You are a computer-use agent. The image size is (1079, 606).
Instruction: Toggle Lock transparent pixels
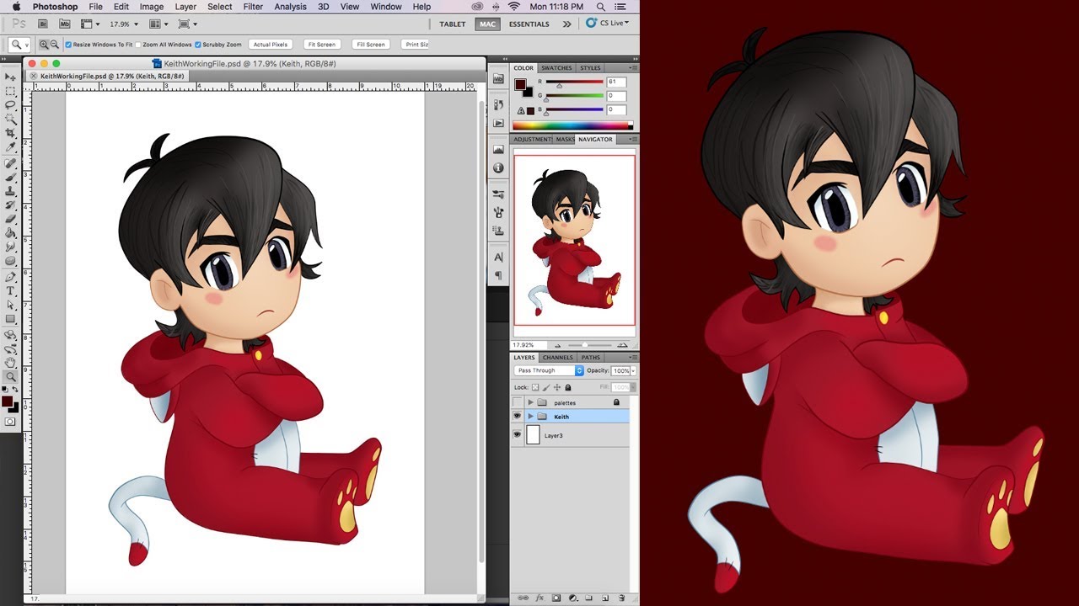pos(534,387)
